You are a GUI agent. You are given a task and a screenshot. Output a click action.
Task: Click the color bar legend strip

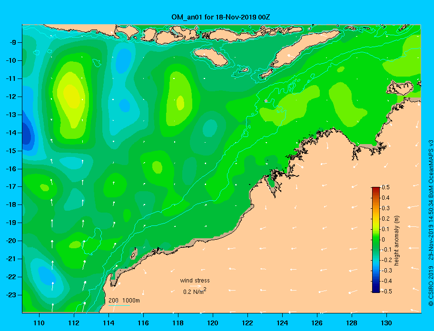(x=376, y=240)
